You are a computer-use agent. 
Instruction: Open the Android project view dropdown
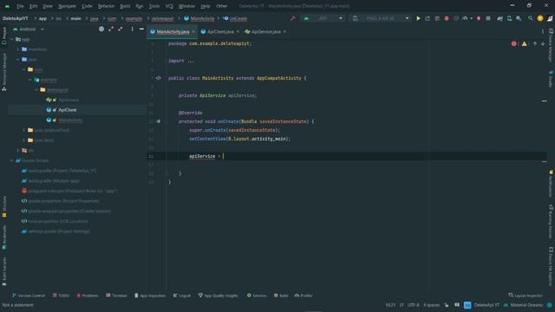point(29,29)
